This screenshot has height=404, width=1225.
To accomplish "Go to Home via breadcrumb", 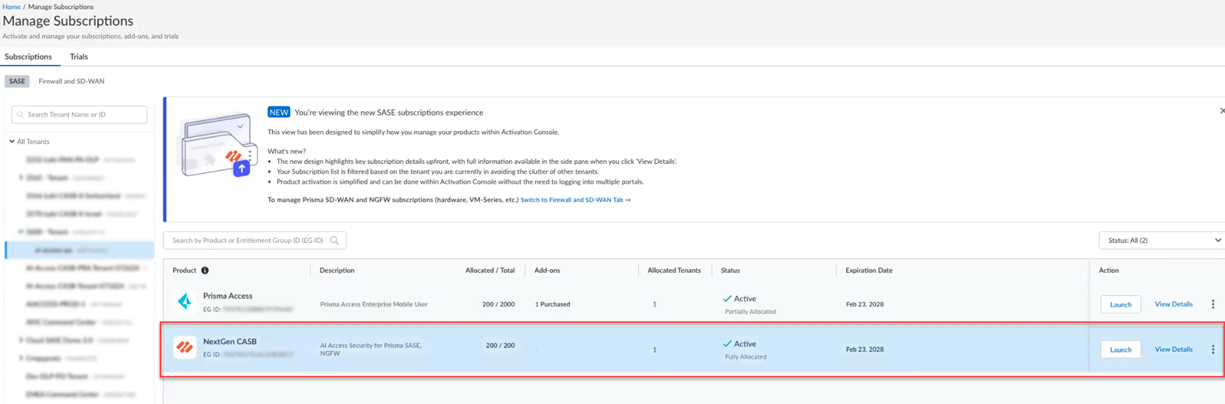I will (11, 7).
